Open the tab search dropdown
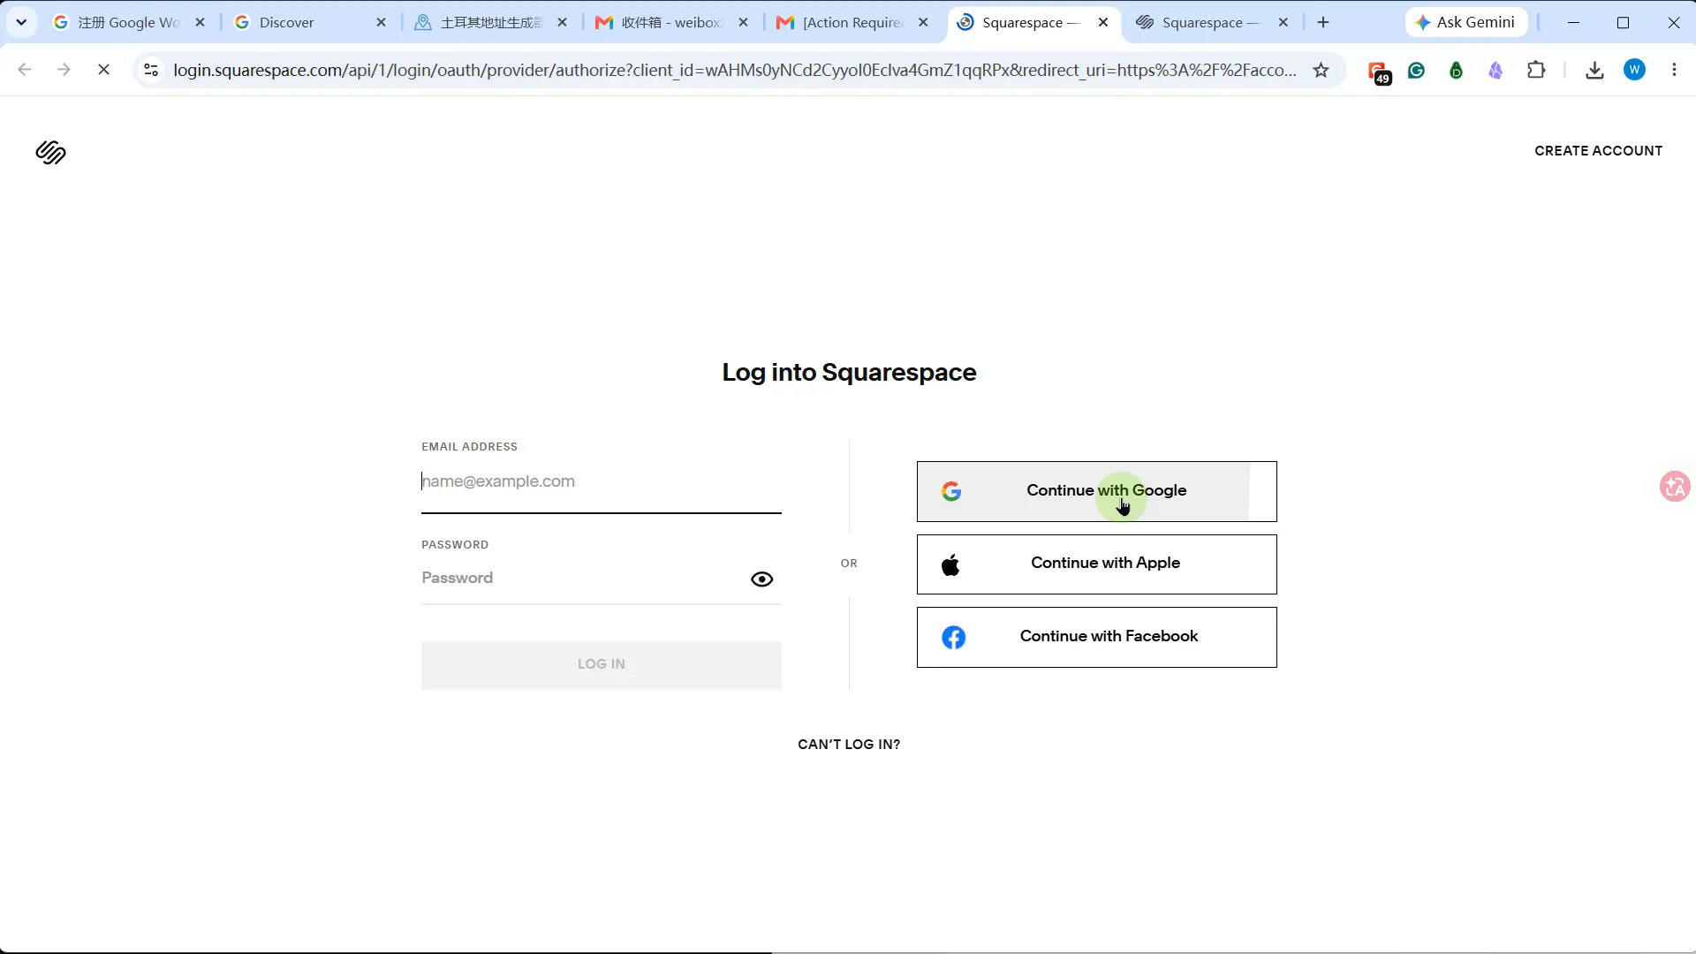 pyautogui.click(x=21, y=22)
